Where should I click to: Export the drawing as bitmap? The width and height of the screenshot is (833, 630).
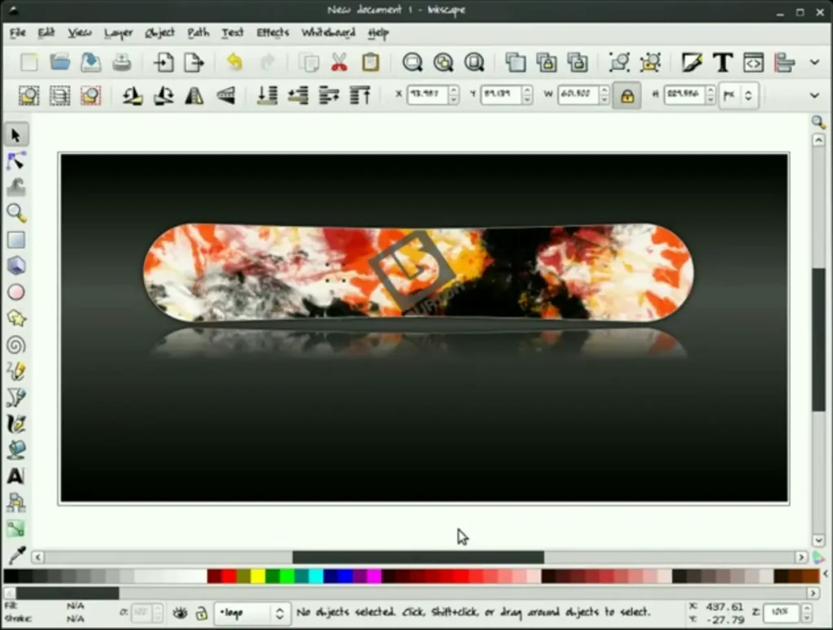194,63
